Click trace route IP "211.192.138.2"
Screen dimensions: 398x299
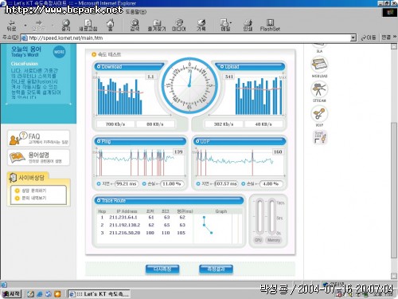[124, 225]
